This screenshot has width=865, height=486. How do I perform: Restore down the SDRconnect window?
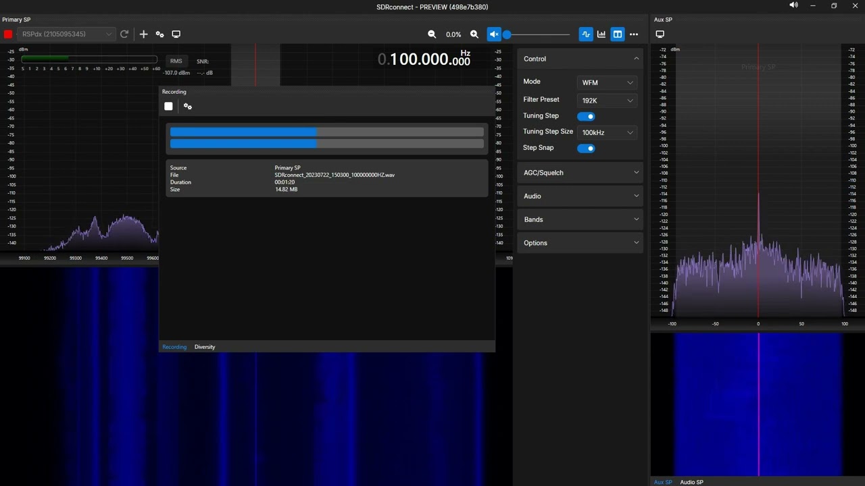(x=834, y=6)
